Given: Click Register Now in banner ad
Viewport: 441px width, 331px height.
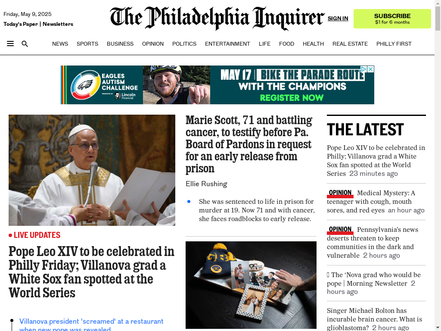Looking at the screenshot, I should tap(292, 98).
